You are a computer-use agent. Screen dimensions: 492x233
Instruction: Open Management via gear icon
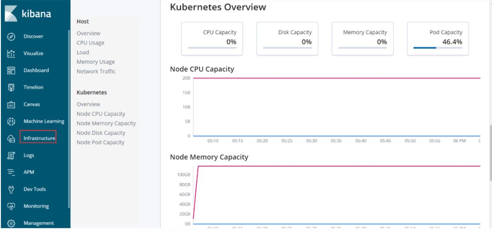[x=11, y=223]
